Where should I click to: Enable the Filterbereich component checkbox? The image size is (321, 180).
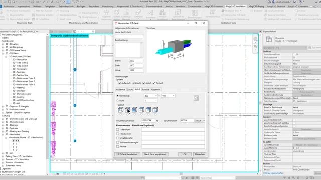click(x=118, y=134)
